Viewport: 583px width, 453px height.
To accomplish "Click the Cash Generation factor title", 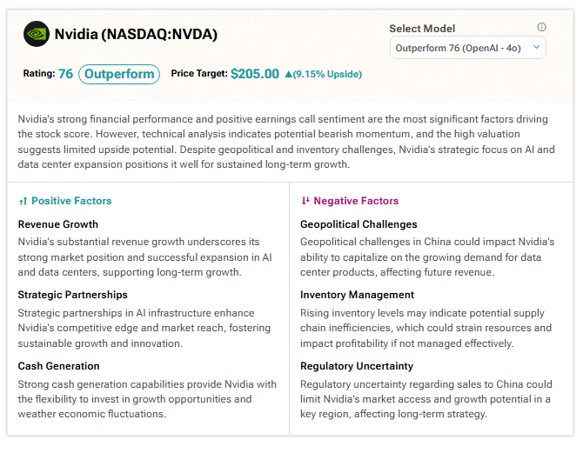I will tap(59, 366).
